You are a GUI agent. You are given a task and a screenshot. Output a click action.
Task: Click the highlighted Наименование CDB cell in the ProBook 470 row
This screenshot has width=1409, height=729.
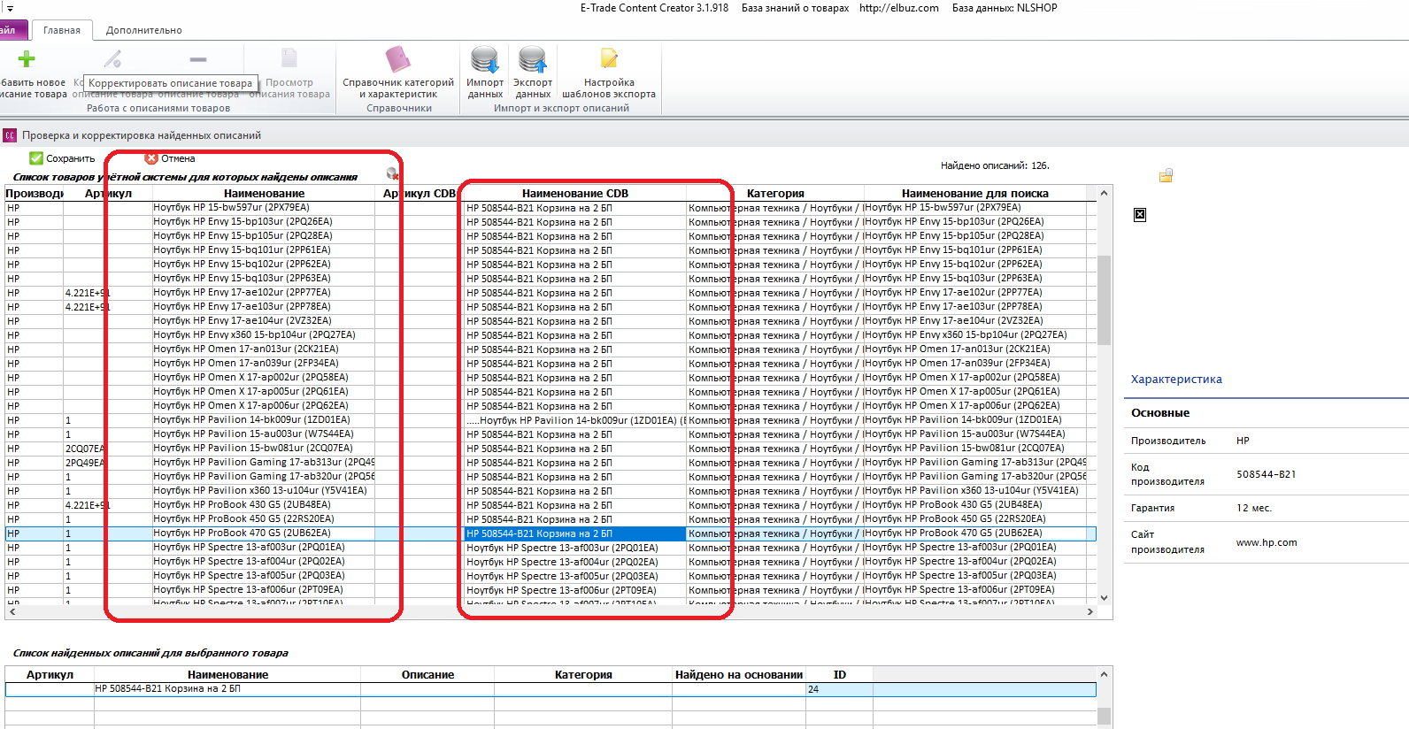(575, 533)
